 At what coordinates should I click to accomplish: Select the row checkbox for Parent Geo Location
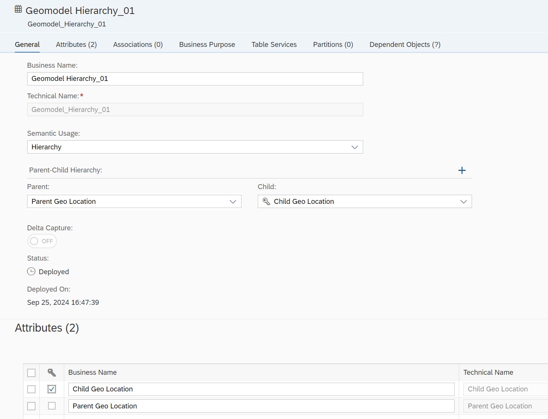pos(31,406)
